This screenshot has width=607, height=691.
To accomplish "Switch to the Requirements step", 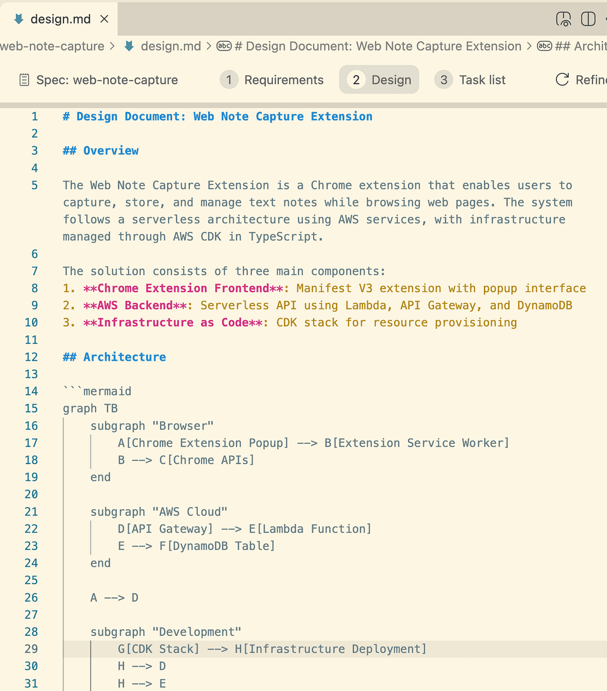I will tap(272, 80).
